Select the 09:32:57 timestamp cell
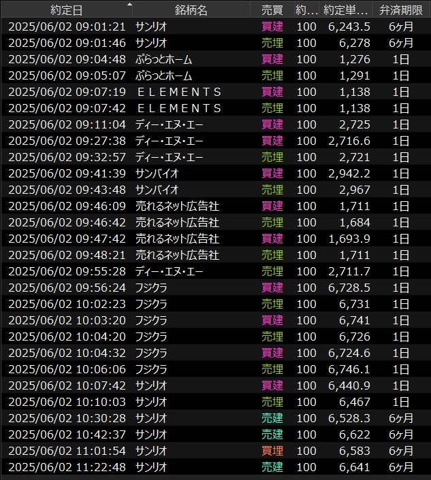This screenshot has width=431, height=480. tap(67, 157)
